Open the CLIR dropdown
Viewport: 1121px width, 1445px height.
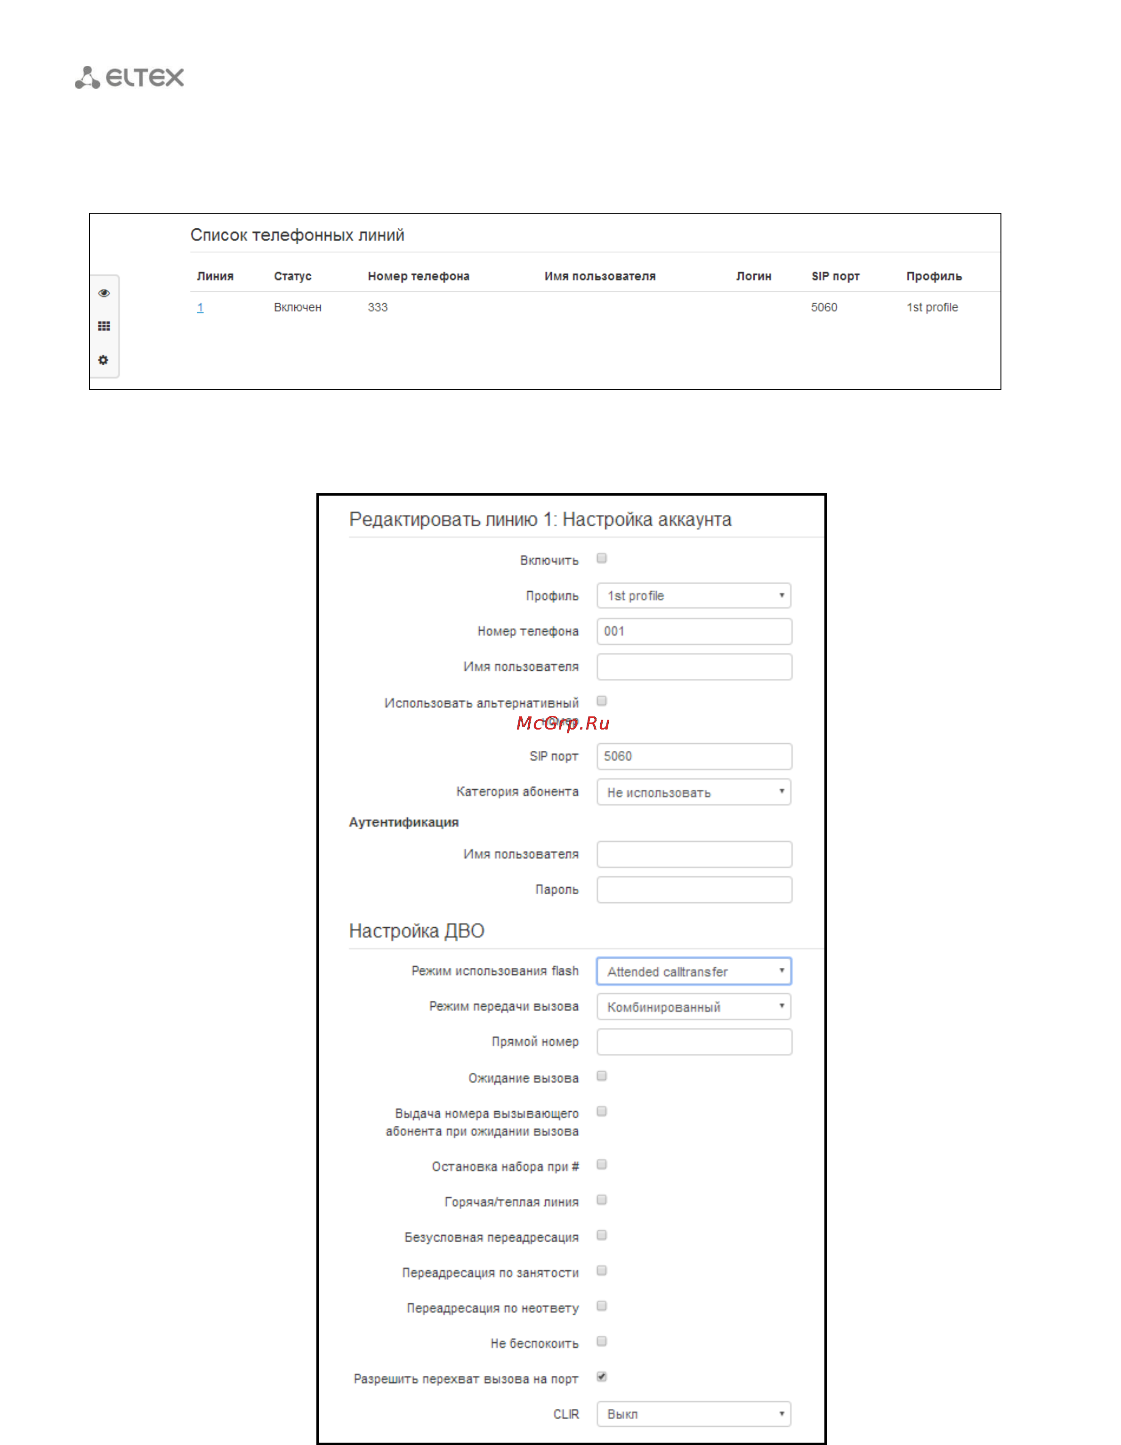[x=694, y=1414]
